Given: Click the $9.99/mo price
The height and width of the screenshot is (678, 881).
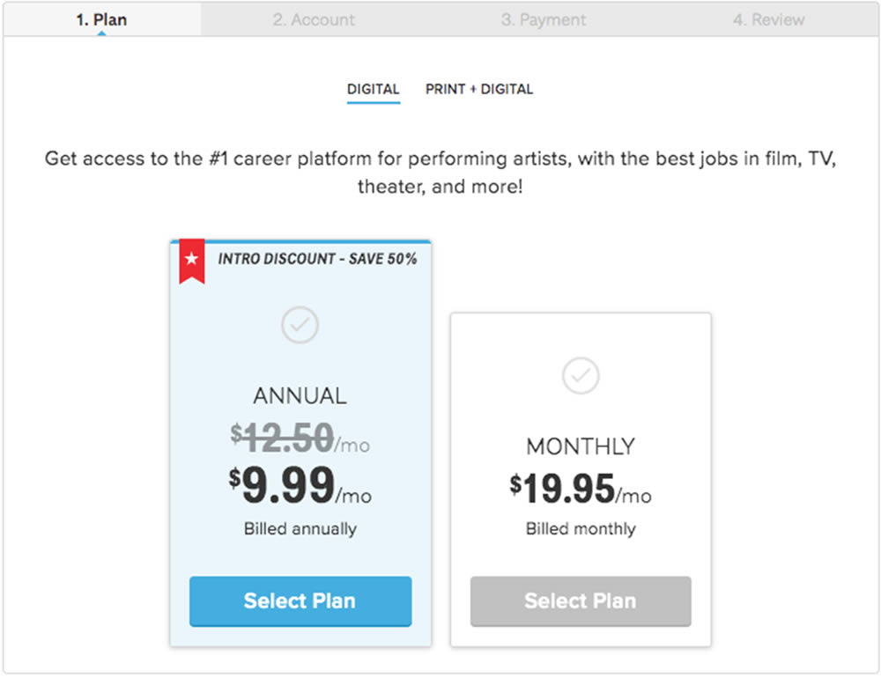Looking at the screenshot, I should pos(300,486).
